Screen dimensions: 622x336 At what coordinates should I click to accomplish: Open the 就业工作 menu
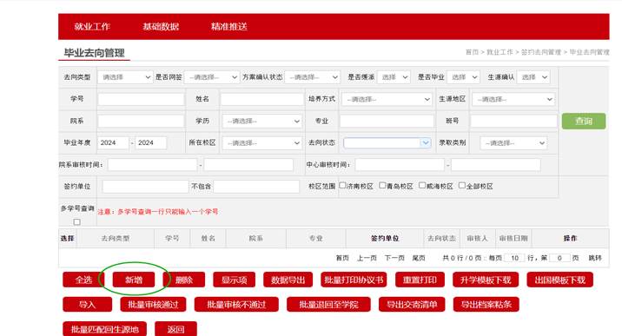click(x=92, y=27)
